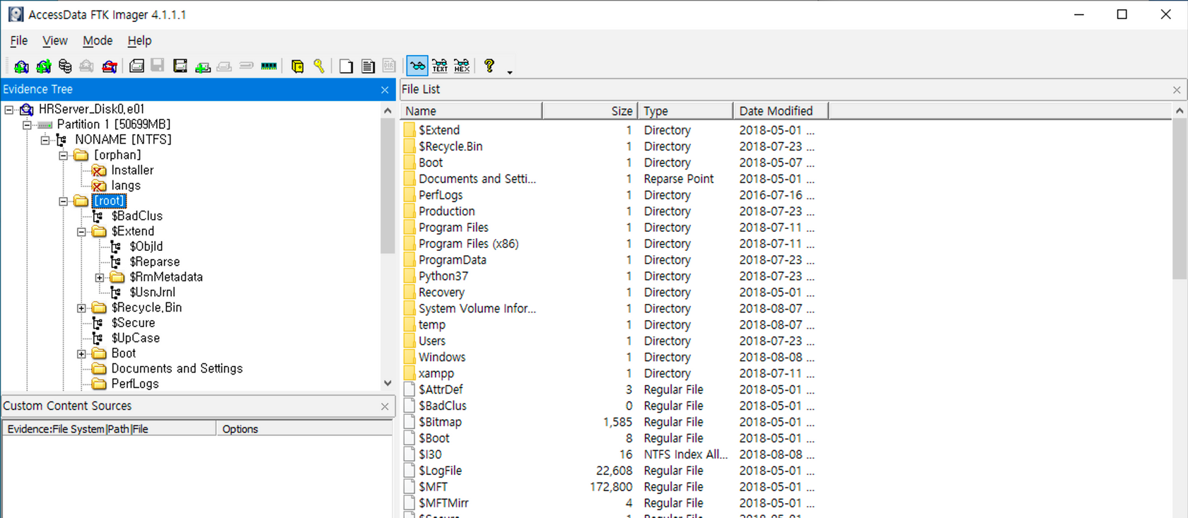
Task: Select $BadClus in the Evidence Tree
Action: (136, 216)
